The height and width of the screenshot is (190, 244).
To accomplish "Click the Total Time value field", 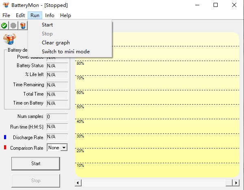I will pos(57,94).
